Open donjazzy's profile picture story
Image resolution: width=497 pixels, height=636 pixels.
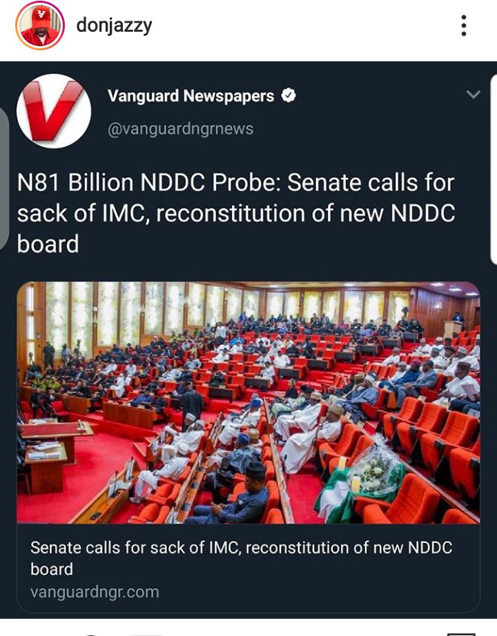coord(40,26)
